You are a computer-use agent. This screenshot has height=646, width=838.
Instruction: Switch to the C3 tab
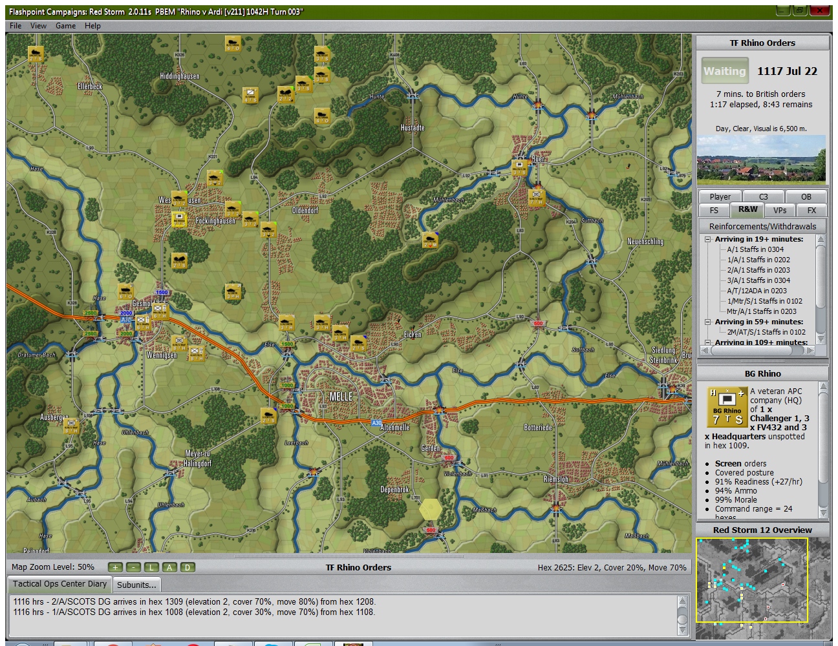(x=763, y=196)
